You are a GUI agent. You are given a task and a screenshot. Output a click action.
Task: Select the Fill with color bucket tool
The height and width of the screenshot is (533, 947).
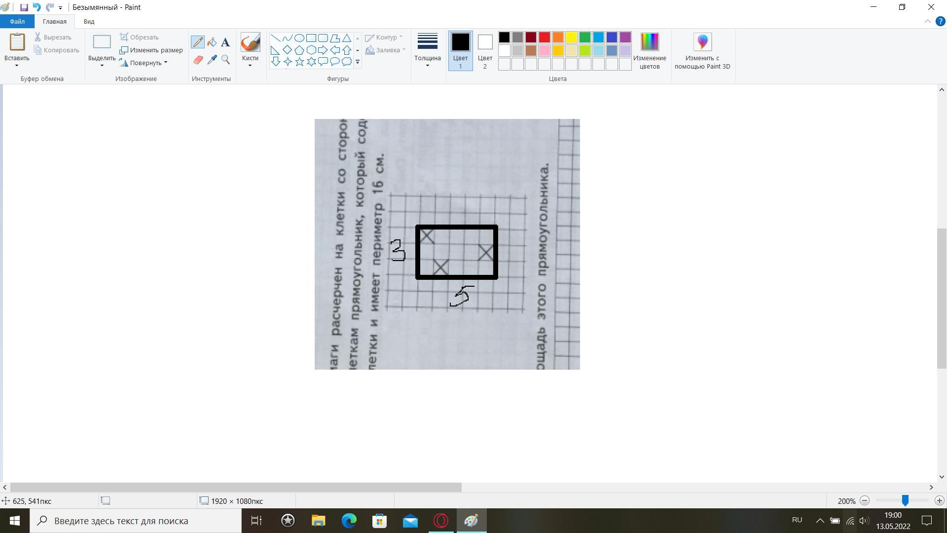pos(212,42)
